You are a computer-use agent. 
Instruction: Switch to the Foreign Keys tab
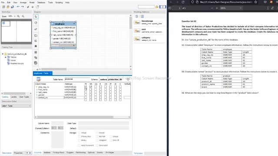tap(58, 153)
